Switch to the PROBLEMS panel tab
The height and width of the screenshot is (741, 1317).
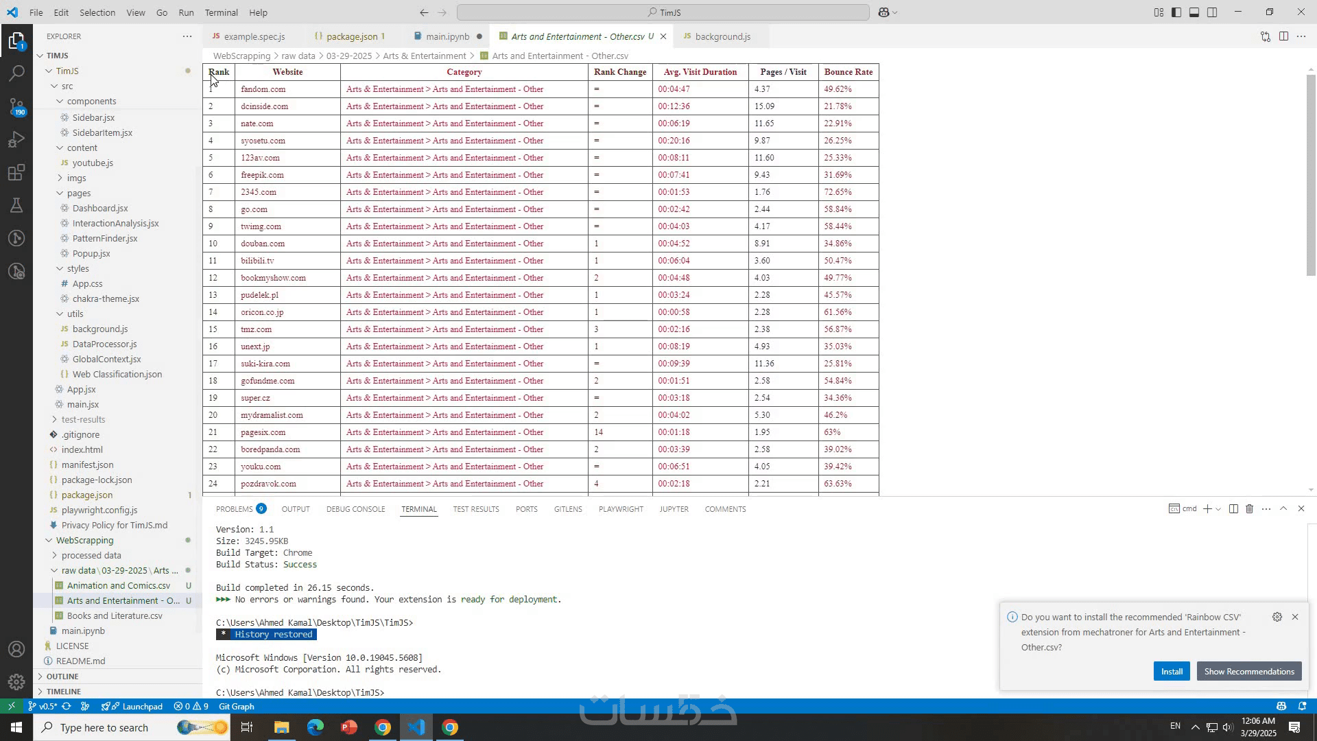click(x=235, y=509)
